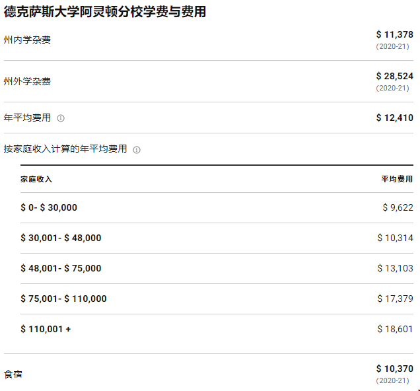Click the (2020-21) year under $ 28,524
The width and height of the screenshot is (420, 391).
click(x=392, y=88)
